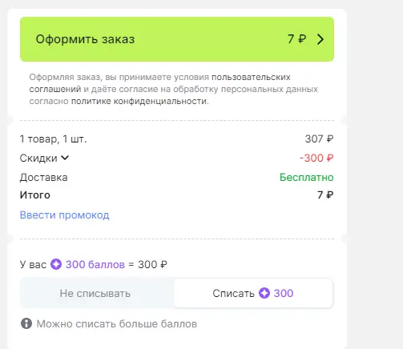The width and height of the screenshot is (403, 349).
Task: Expand the Скидки chevron arrow
Action: (x=65, y=158)
